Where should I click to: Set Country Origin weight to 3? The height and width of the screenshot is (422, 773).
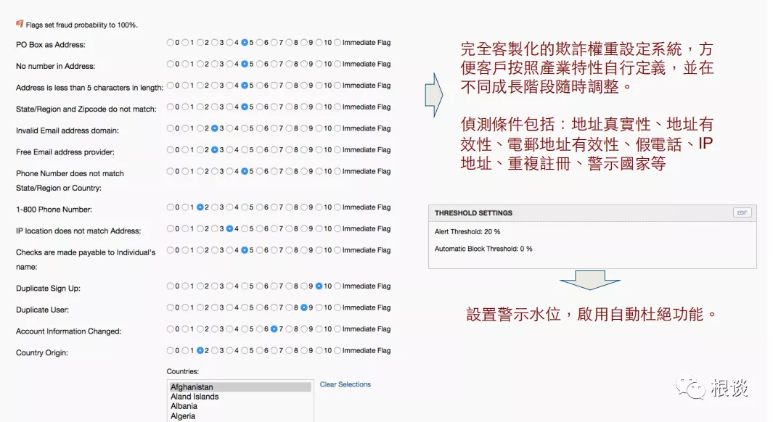point(215,350)
